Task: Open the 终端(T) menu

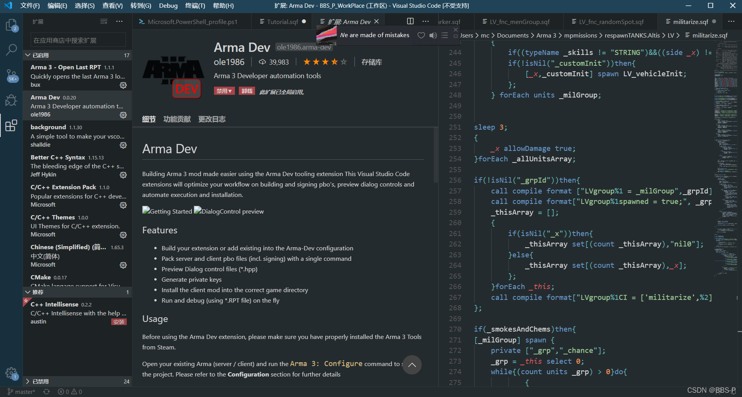Action: pyautogui.click(x=195, y=5)
